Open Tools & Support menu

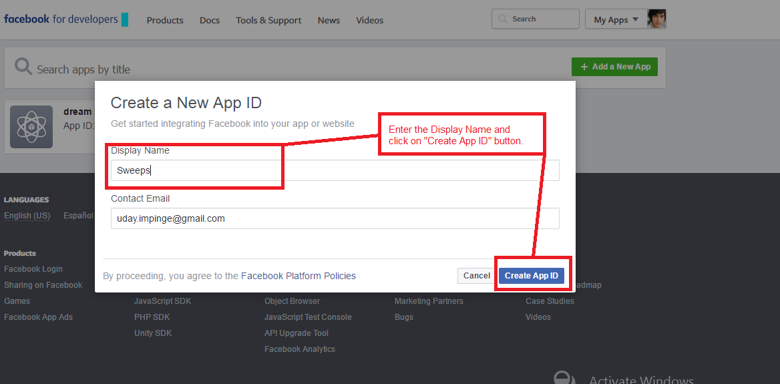[x=268, y=21]
